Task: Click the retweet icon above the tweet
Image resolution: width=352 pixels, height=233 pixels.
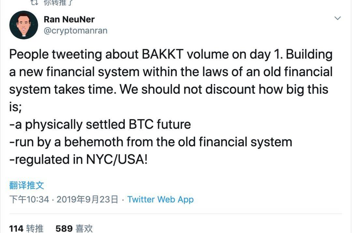Action: click(34, 2)
